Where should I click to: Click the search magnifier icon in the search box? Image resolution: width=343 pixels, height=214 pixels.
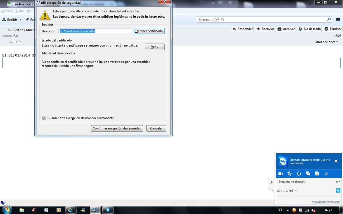tap(329, 19)
